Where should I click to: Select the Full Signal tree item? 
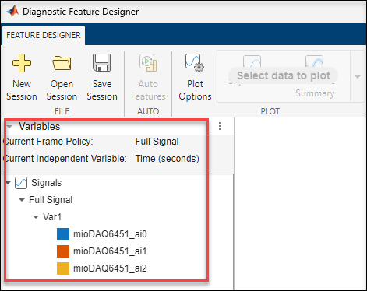(51, 200)
